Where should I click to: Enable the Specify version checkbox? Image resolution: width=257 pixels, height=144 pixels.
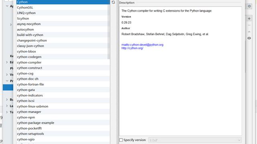coord(121,140)
